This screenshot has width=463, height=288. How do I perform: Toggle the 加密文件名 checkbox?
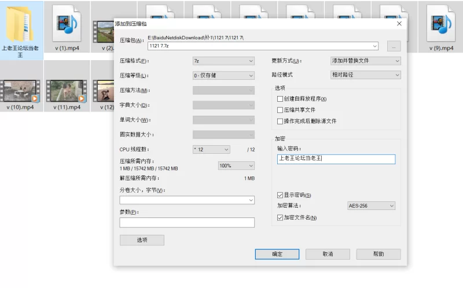[281, 217]
